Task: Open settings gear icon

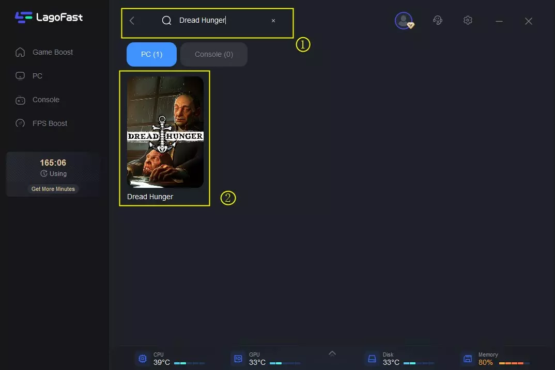Action: point(468,20)
